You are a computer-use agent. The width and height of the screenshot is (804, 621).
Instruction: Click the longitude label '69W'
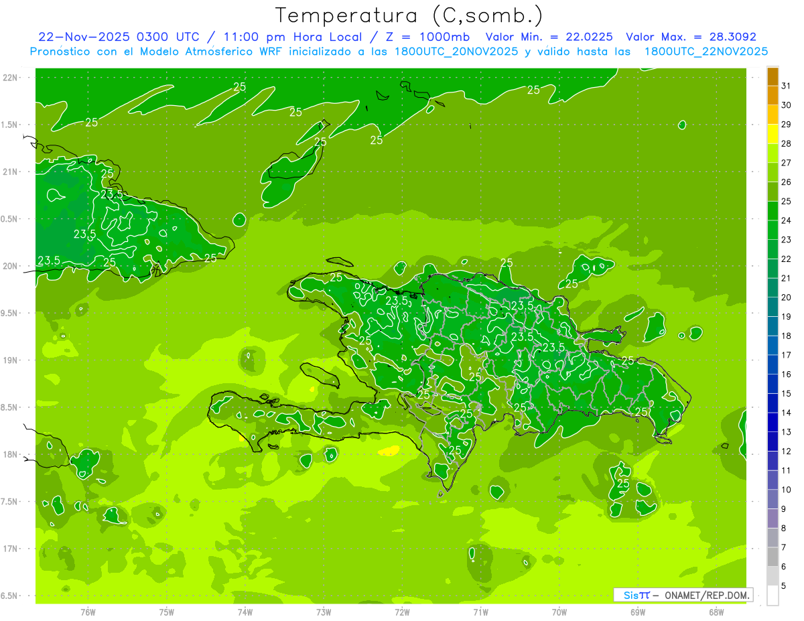[x=638, y=612]
